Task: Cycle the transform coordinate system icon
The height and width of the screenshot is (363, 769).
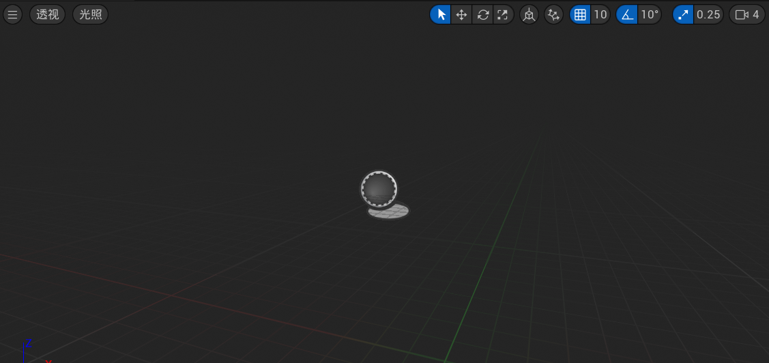Action: click(529, 15)
